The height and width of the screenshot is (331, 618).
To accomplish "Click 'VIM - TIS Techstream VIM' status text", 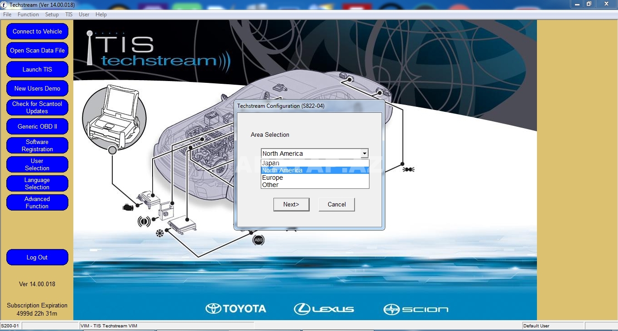I will 109,326.
